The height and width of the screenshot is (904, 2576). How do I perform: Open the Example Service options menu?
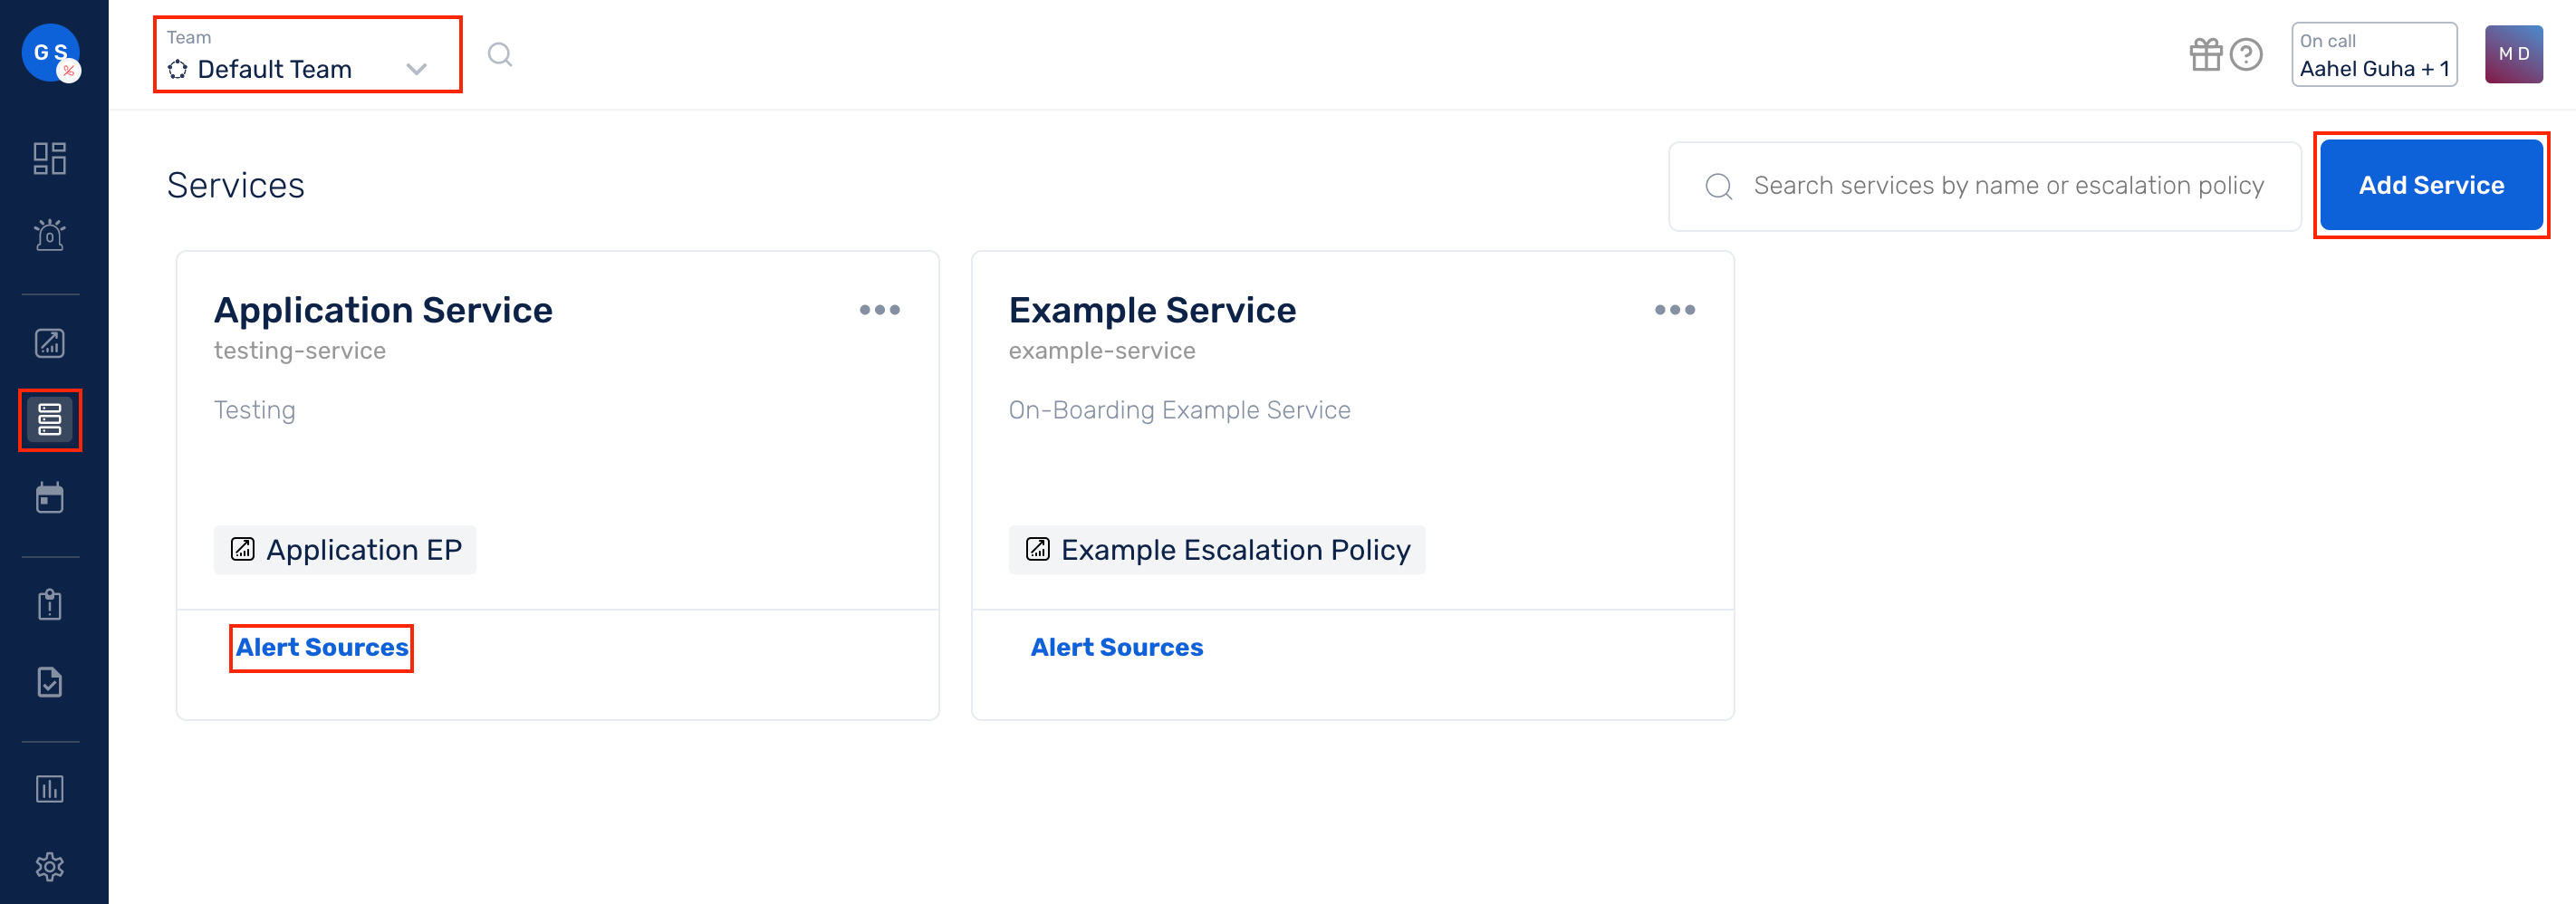1674,309
